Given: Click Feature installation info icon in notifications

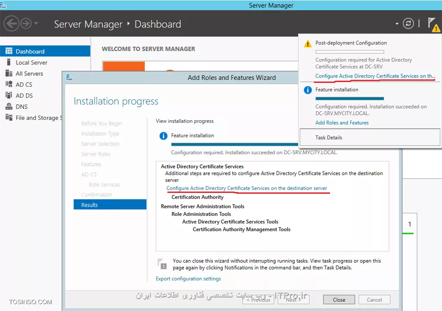Looking at the screenshot, I should pos(307,90).
